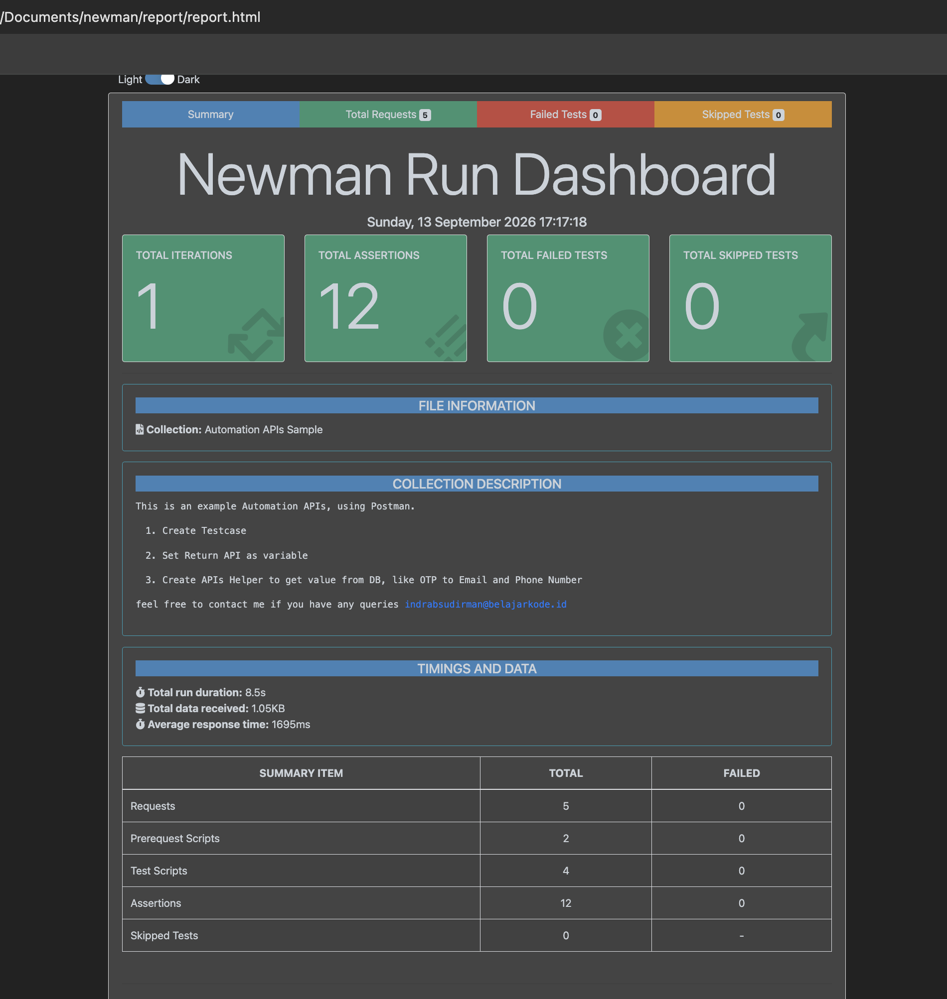Viewport: 947px width, 999px height.
Task: Select the Total Skipped Tests card
Action: (751, 298)
